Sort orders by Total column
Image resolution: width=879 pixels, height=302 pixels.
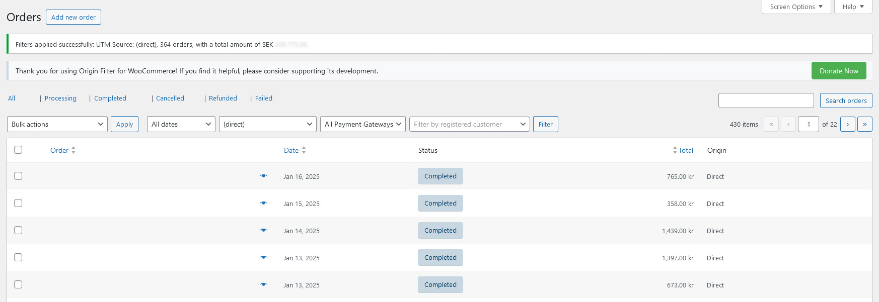[685, 150]
